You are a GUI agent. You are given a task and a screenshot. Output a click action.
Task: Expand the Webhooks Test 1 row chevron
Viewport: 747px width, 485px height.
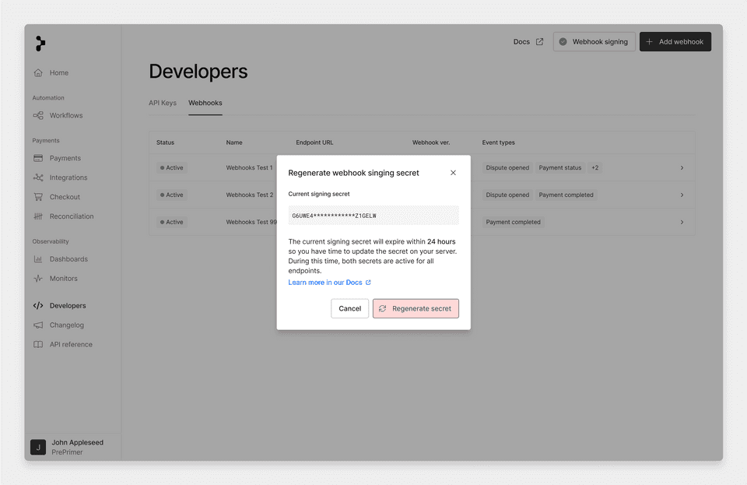682,167
